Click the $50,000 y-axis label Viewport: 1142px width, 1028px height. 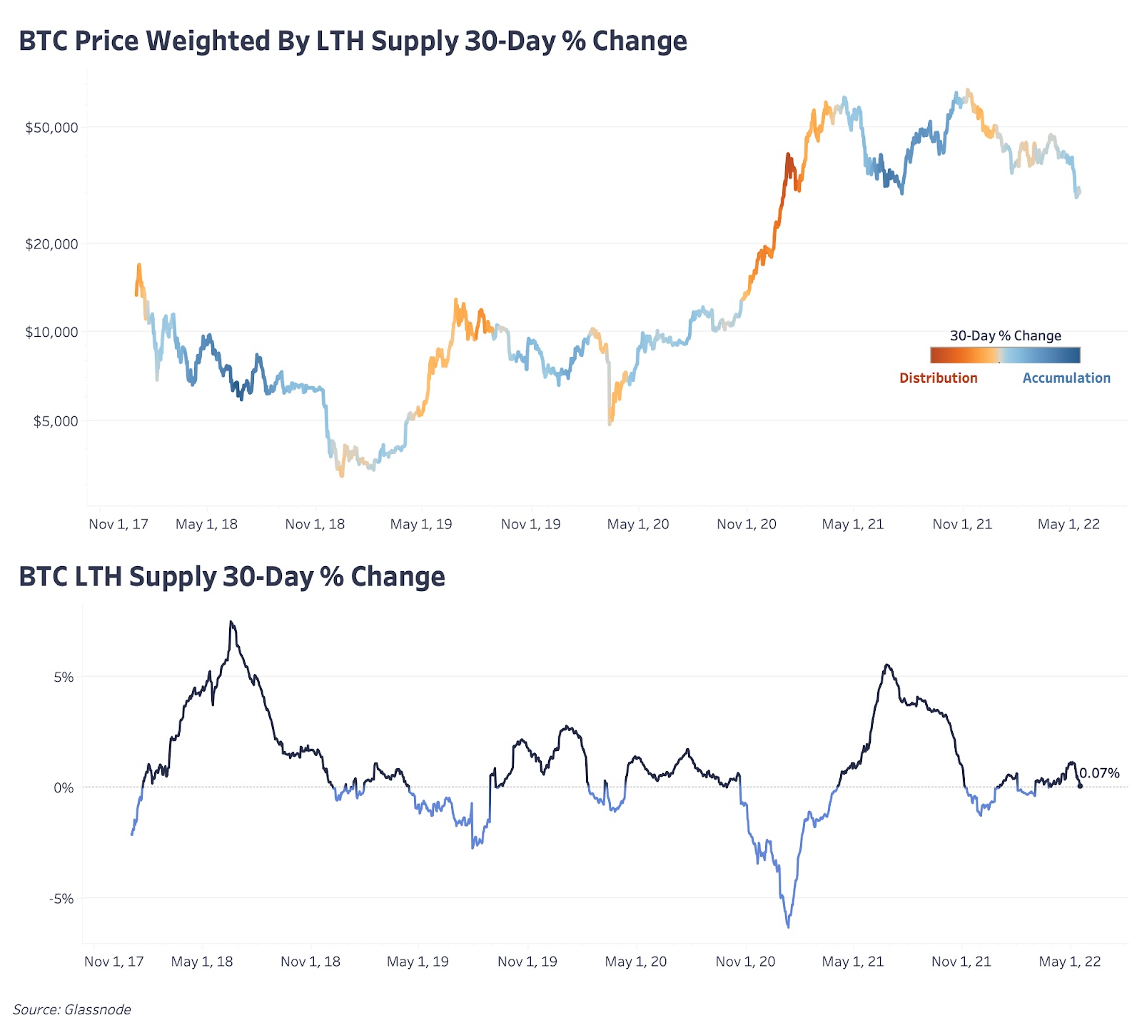tap(51, 128)
